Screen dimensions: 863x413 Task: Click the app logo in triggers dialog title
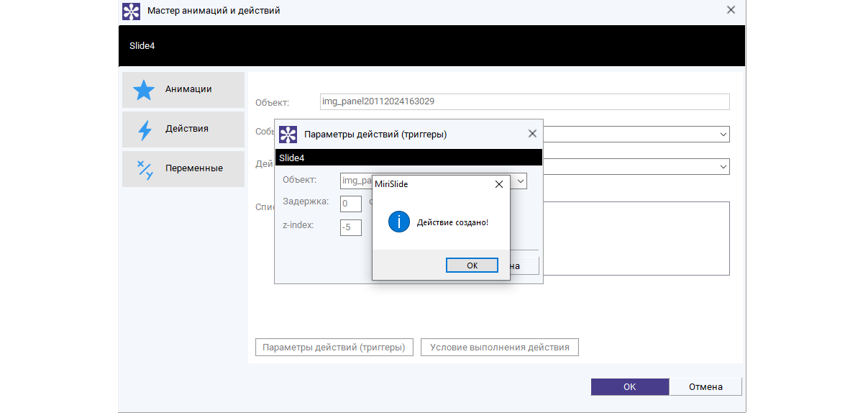tap(288, 135)
